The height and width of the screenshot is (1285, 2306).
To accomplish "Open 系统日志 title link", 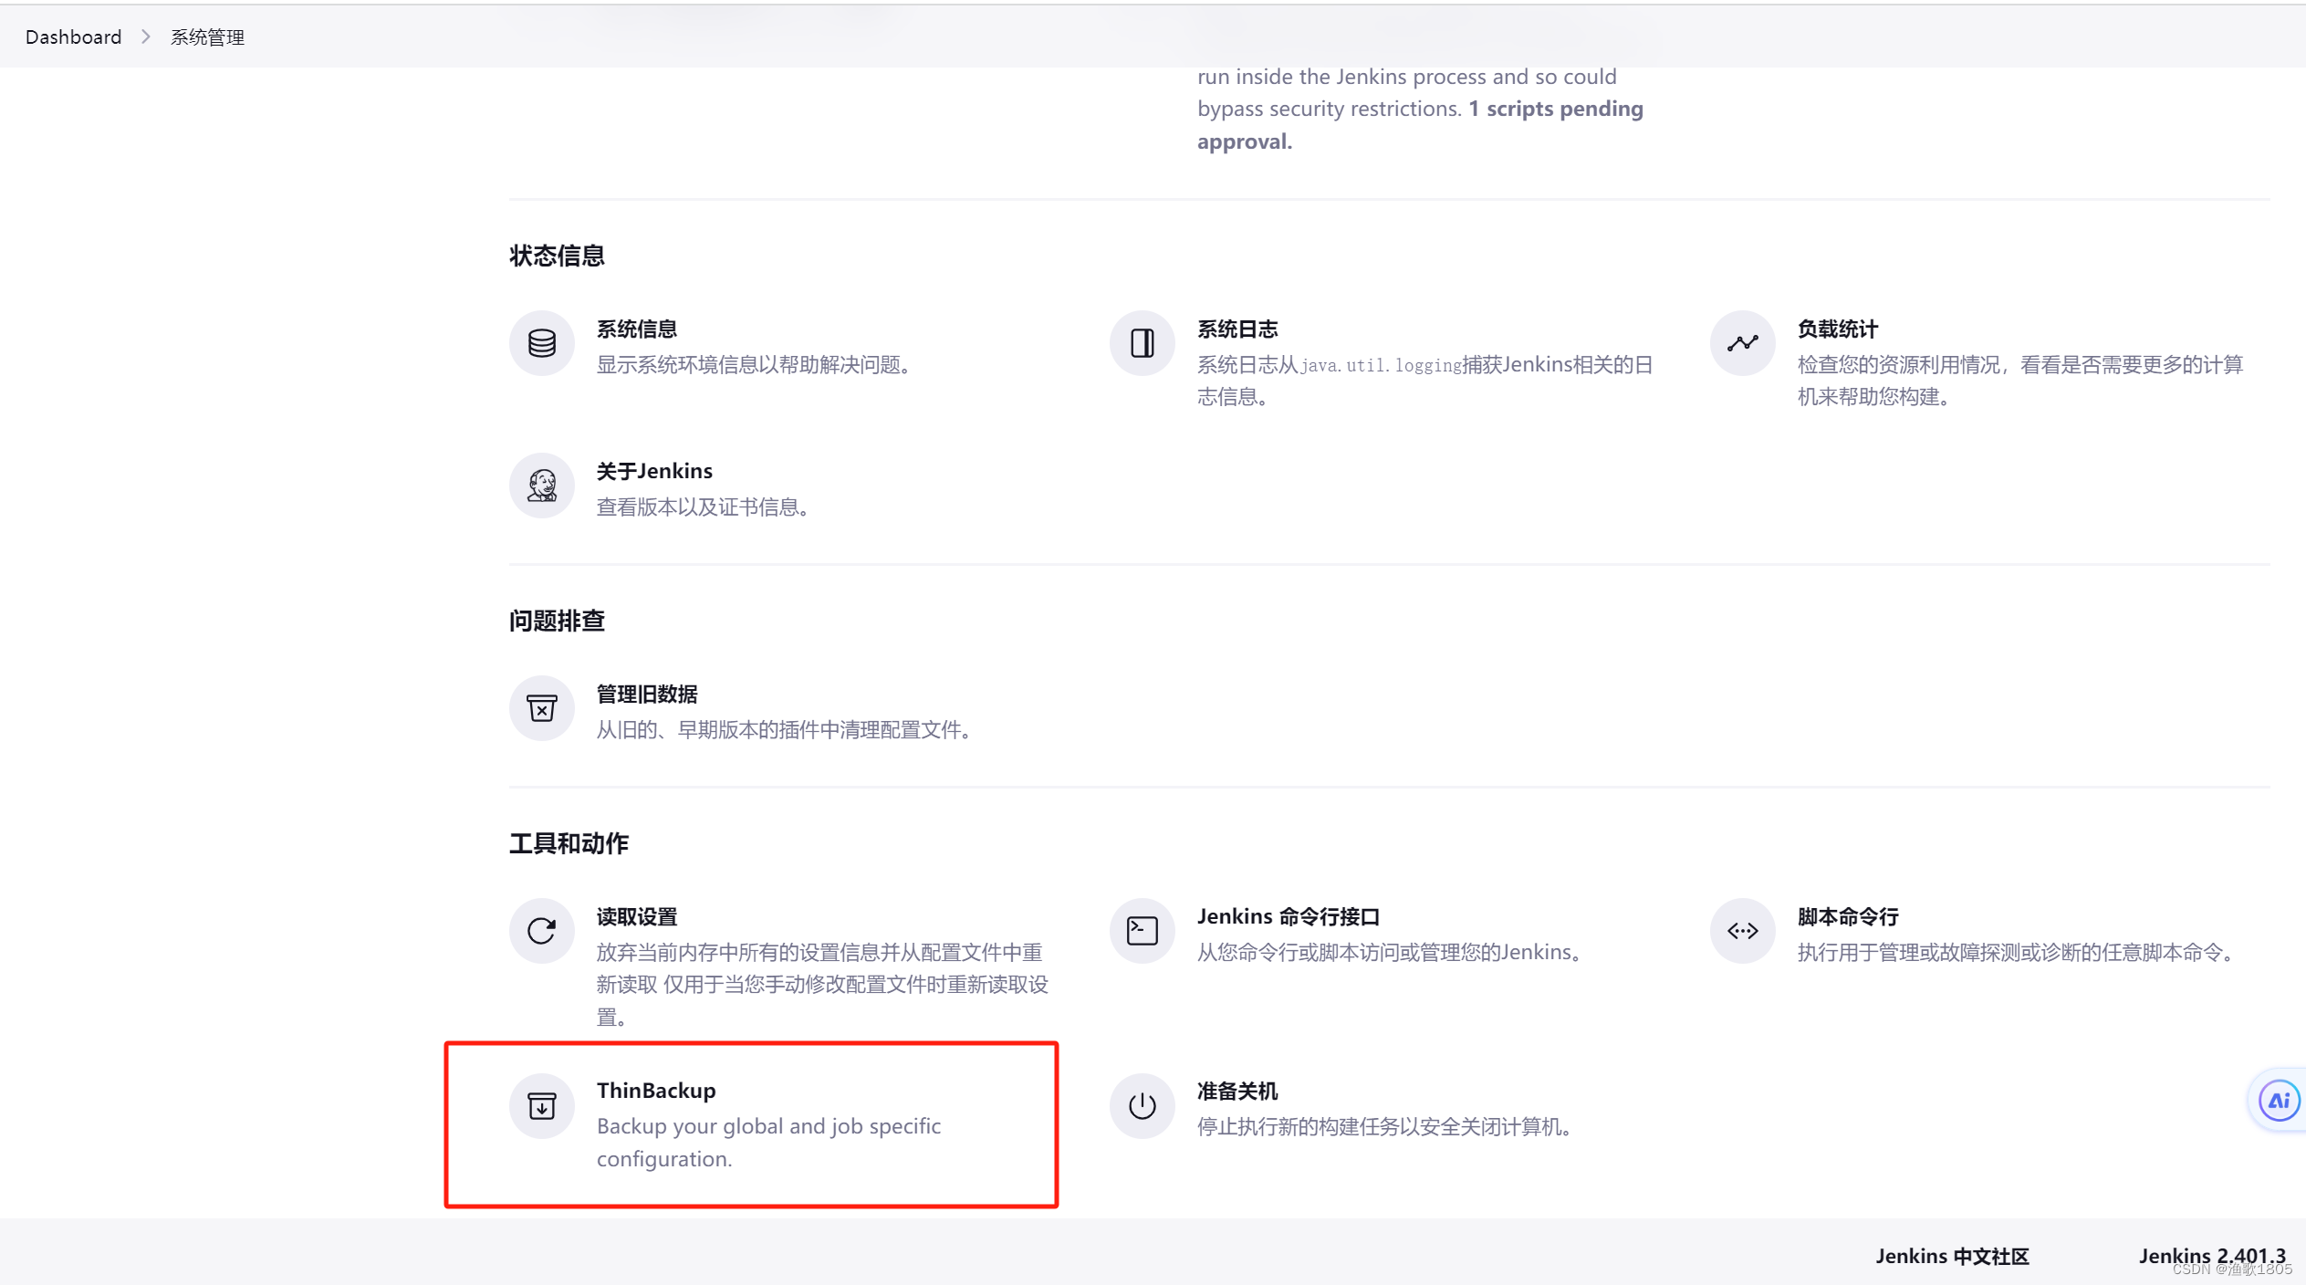I will coord(1236,329).
